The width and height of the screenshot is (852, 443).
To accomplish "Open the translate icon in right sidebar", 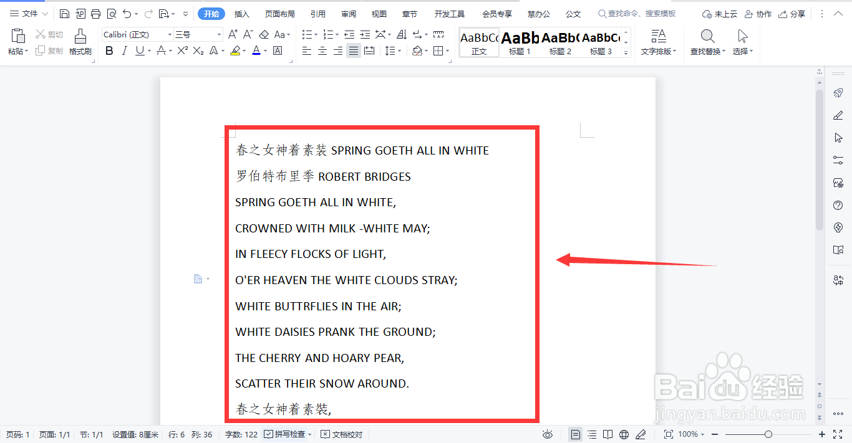I will tap(838, 280).
